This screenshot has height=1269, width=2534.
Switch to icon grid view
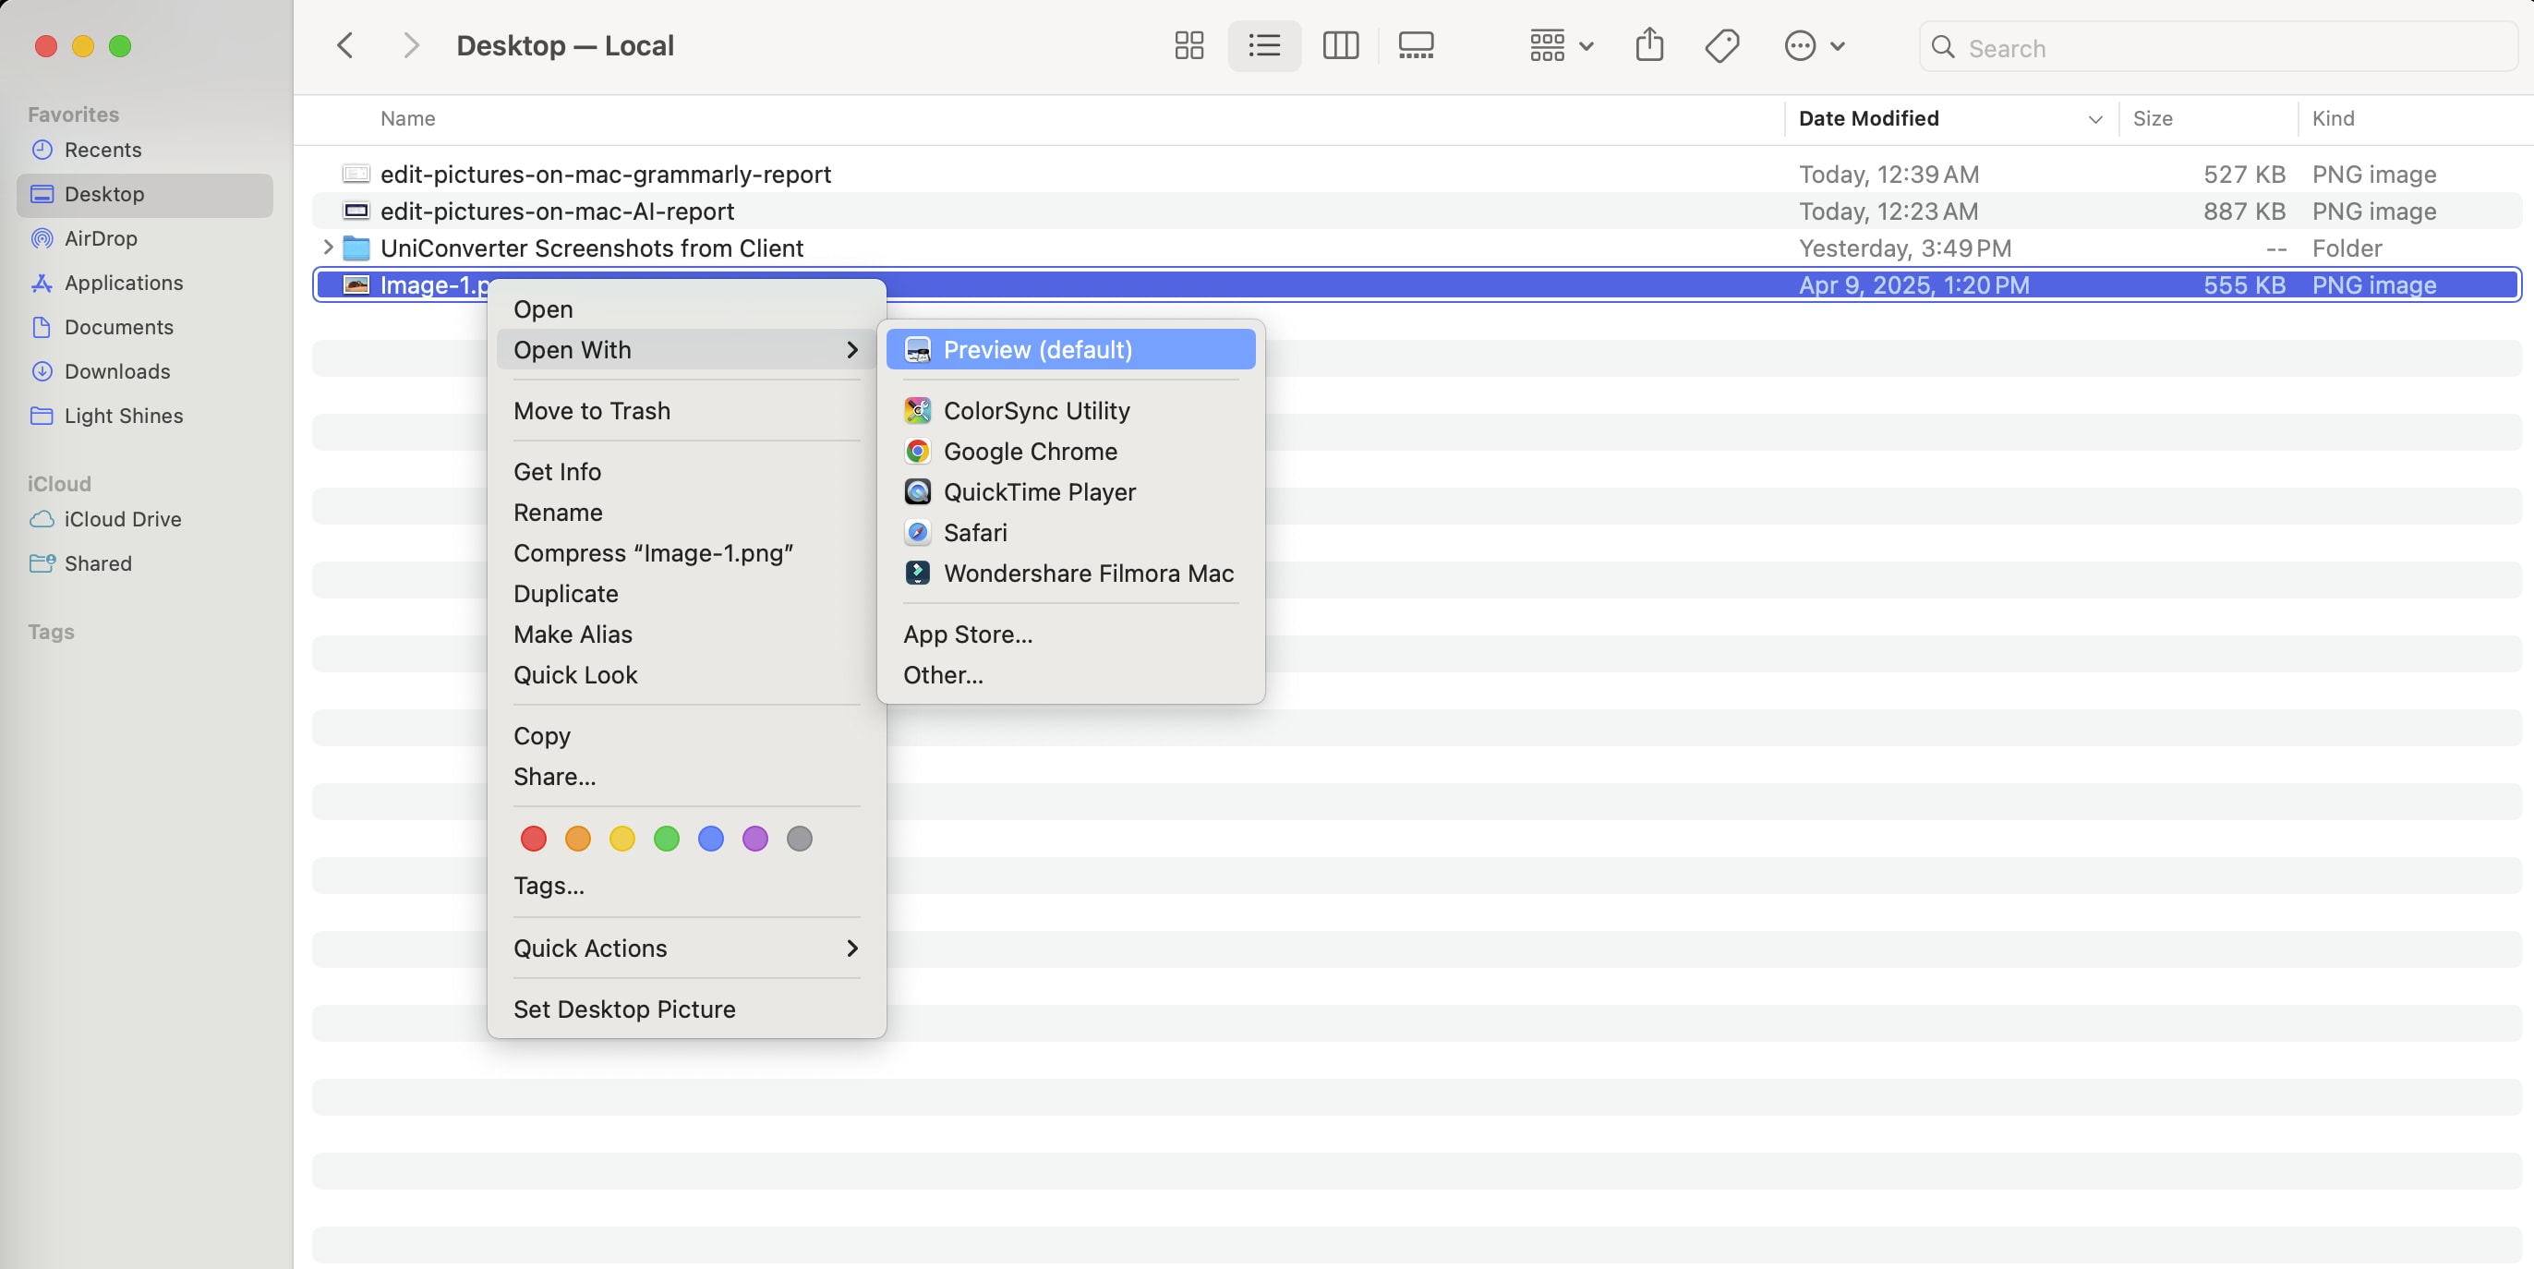(x=1189, y=46)
